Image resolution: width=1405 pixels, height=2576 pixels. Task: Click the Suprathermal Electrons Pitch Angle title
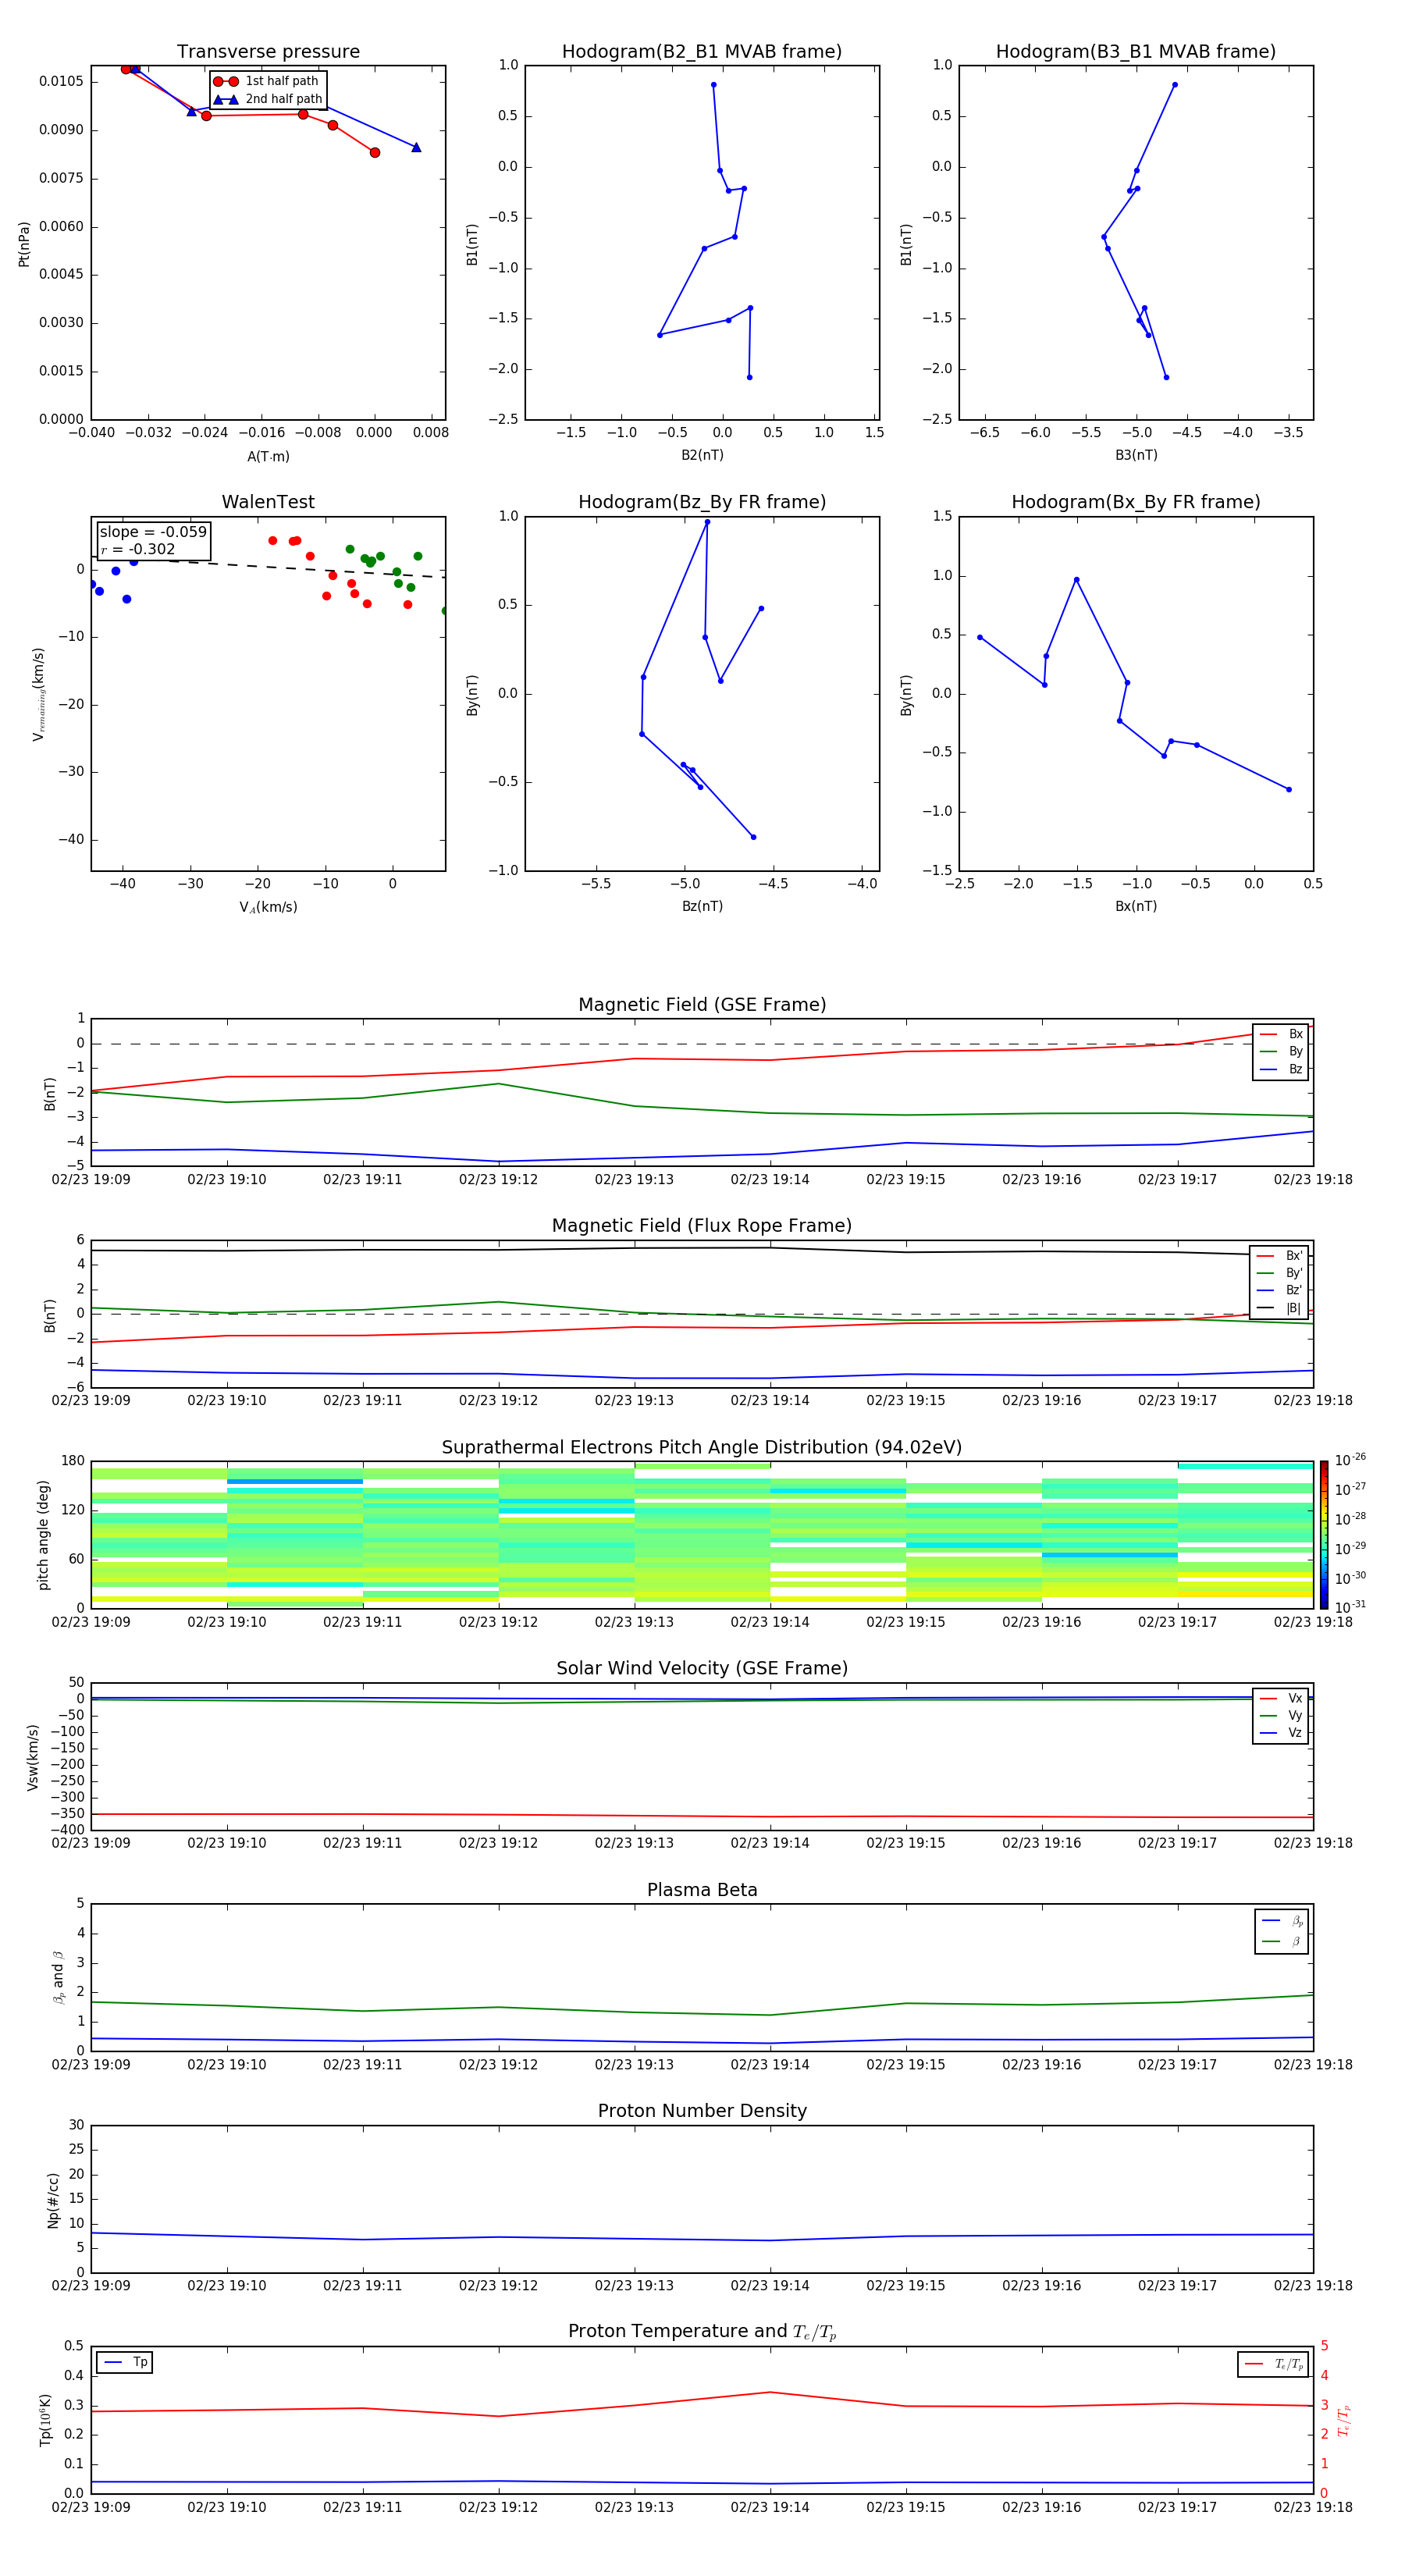(x=702, y=1448)
